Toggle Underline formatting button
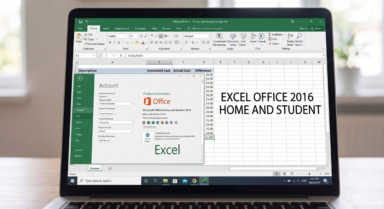384x209 pixels. coord(119,43)
